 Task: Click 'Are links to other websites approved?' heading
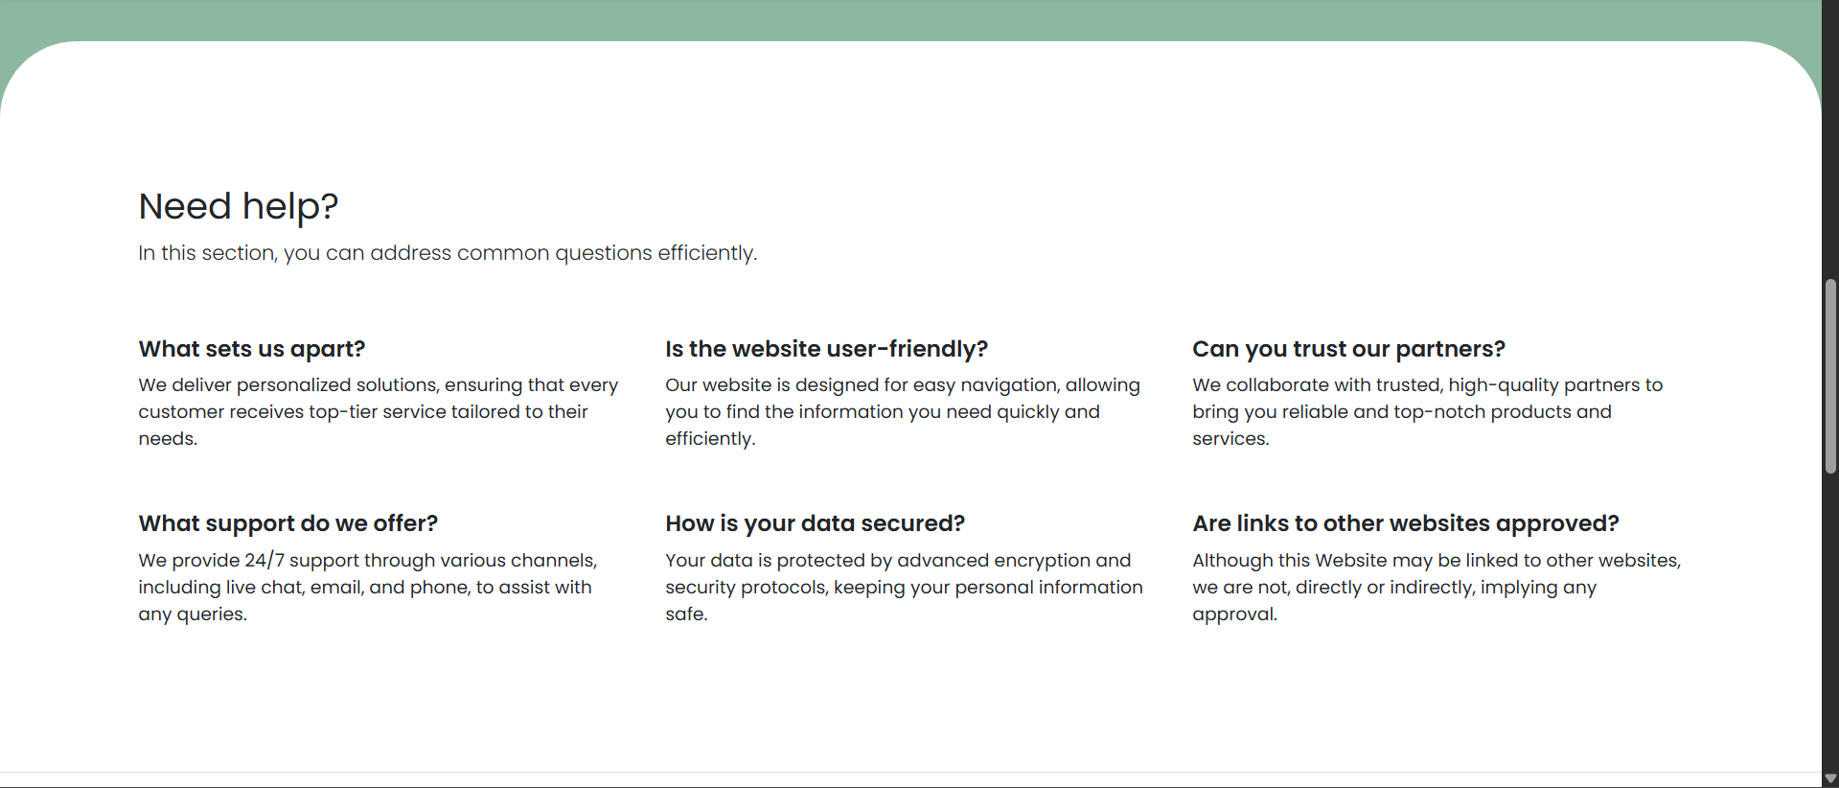tap(1405, 523)
